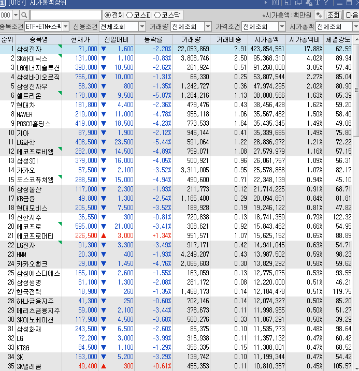This screenshot has width=359, height=371.
Task: Click 신한지주 체결강도 value 122.32
Action: point(342,217)
